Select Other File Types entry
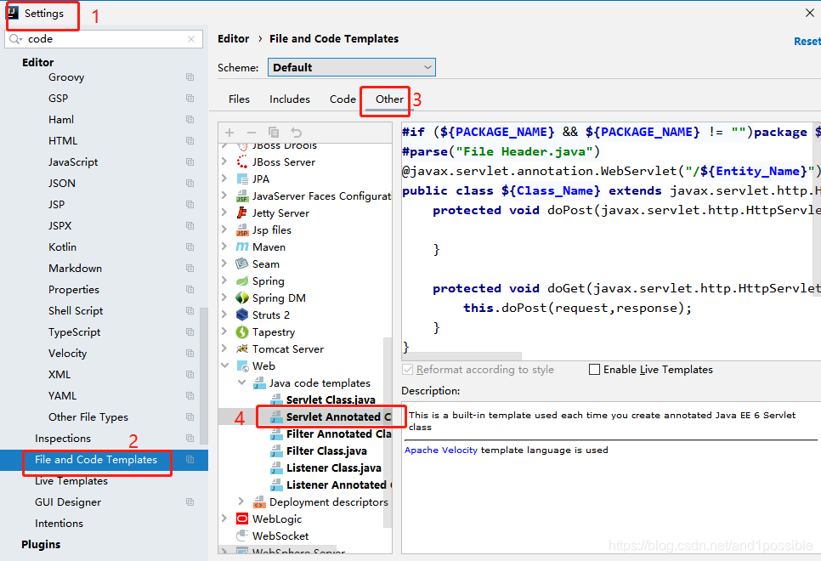This screenshot has height=561, width=821. pos(88,417)
